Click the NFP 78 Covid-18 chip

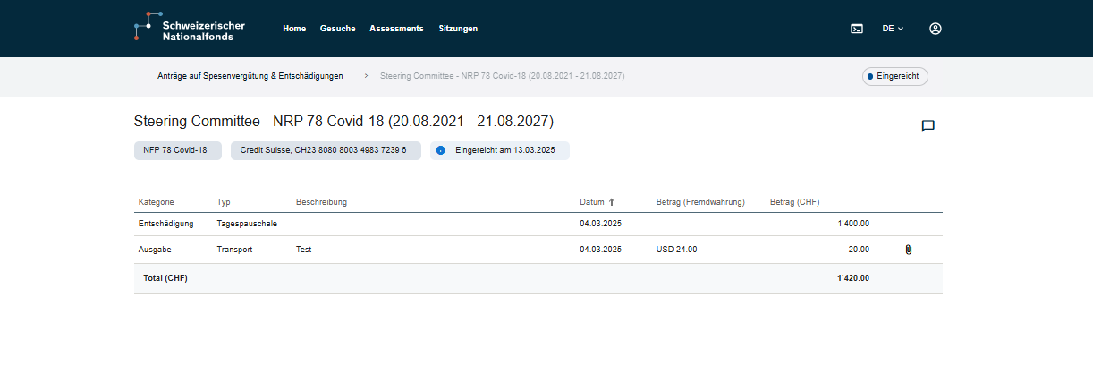pyautogui.click(x=177, y=150)
